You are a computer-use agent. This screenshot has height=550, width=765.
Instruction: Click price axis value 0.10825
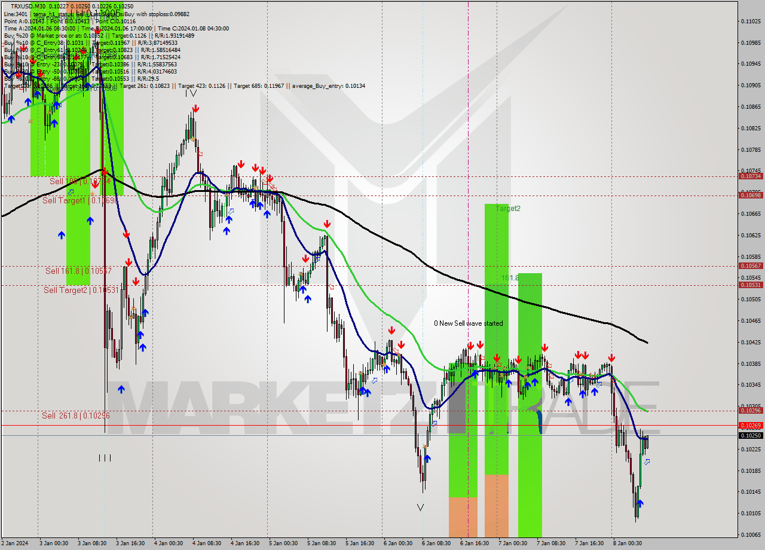click(751, 129)
